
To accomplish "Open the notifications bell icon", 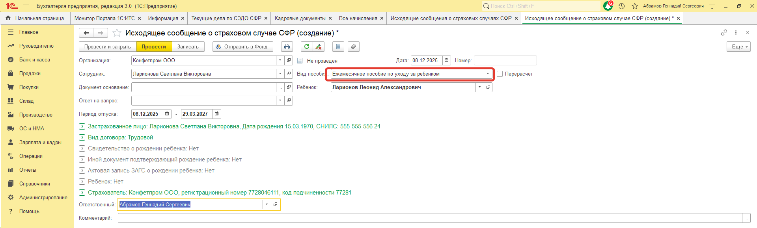I will tap(608, 6).
